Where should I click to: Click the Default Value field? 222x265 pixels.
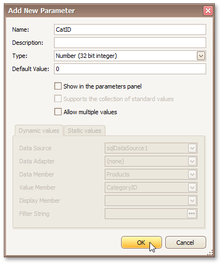(130, 69)
